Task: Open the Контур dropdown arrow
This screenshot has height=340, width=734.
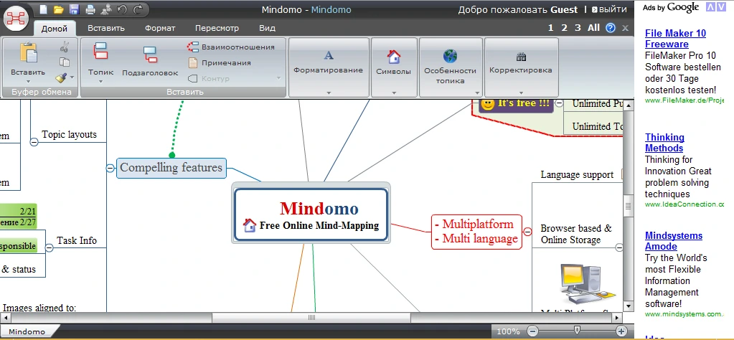Action: coord(279,78)
